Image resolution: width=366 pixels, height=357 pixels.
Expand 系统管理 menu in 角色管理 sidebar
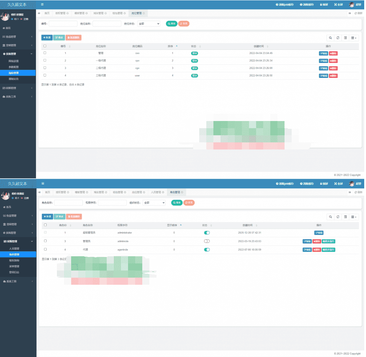pos(18,233)
